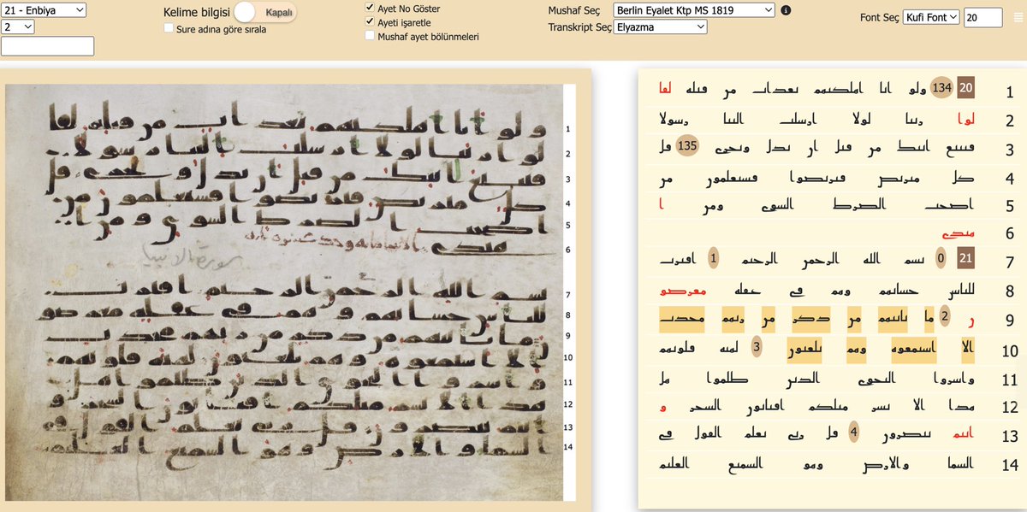Click the 'Transkript Seç' label
This screenshot has height=512, width=1027.
[x=580, y=27]
